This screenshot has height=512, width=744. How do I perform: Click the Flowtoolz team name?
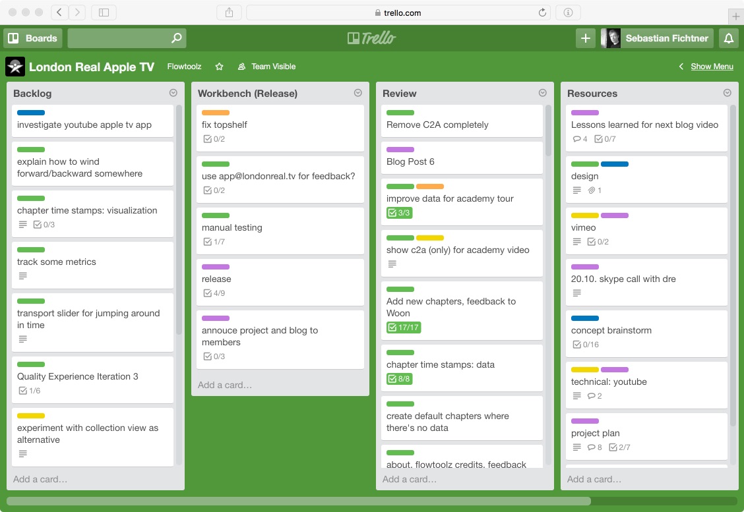click(x=184, y=67)
